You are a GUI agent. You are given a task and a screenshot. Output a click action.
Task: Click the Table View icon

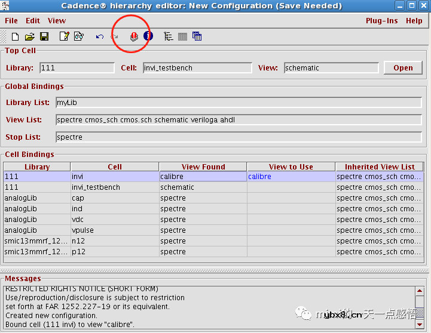tap(182, 36)
